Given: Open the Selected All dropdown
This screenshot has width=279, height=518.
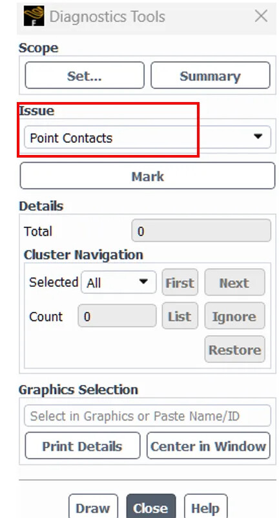Looking at the screenshot, I should click(119, 282).
